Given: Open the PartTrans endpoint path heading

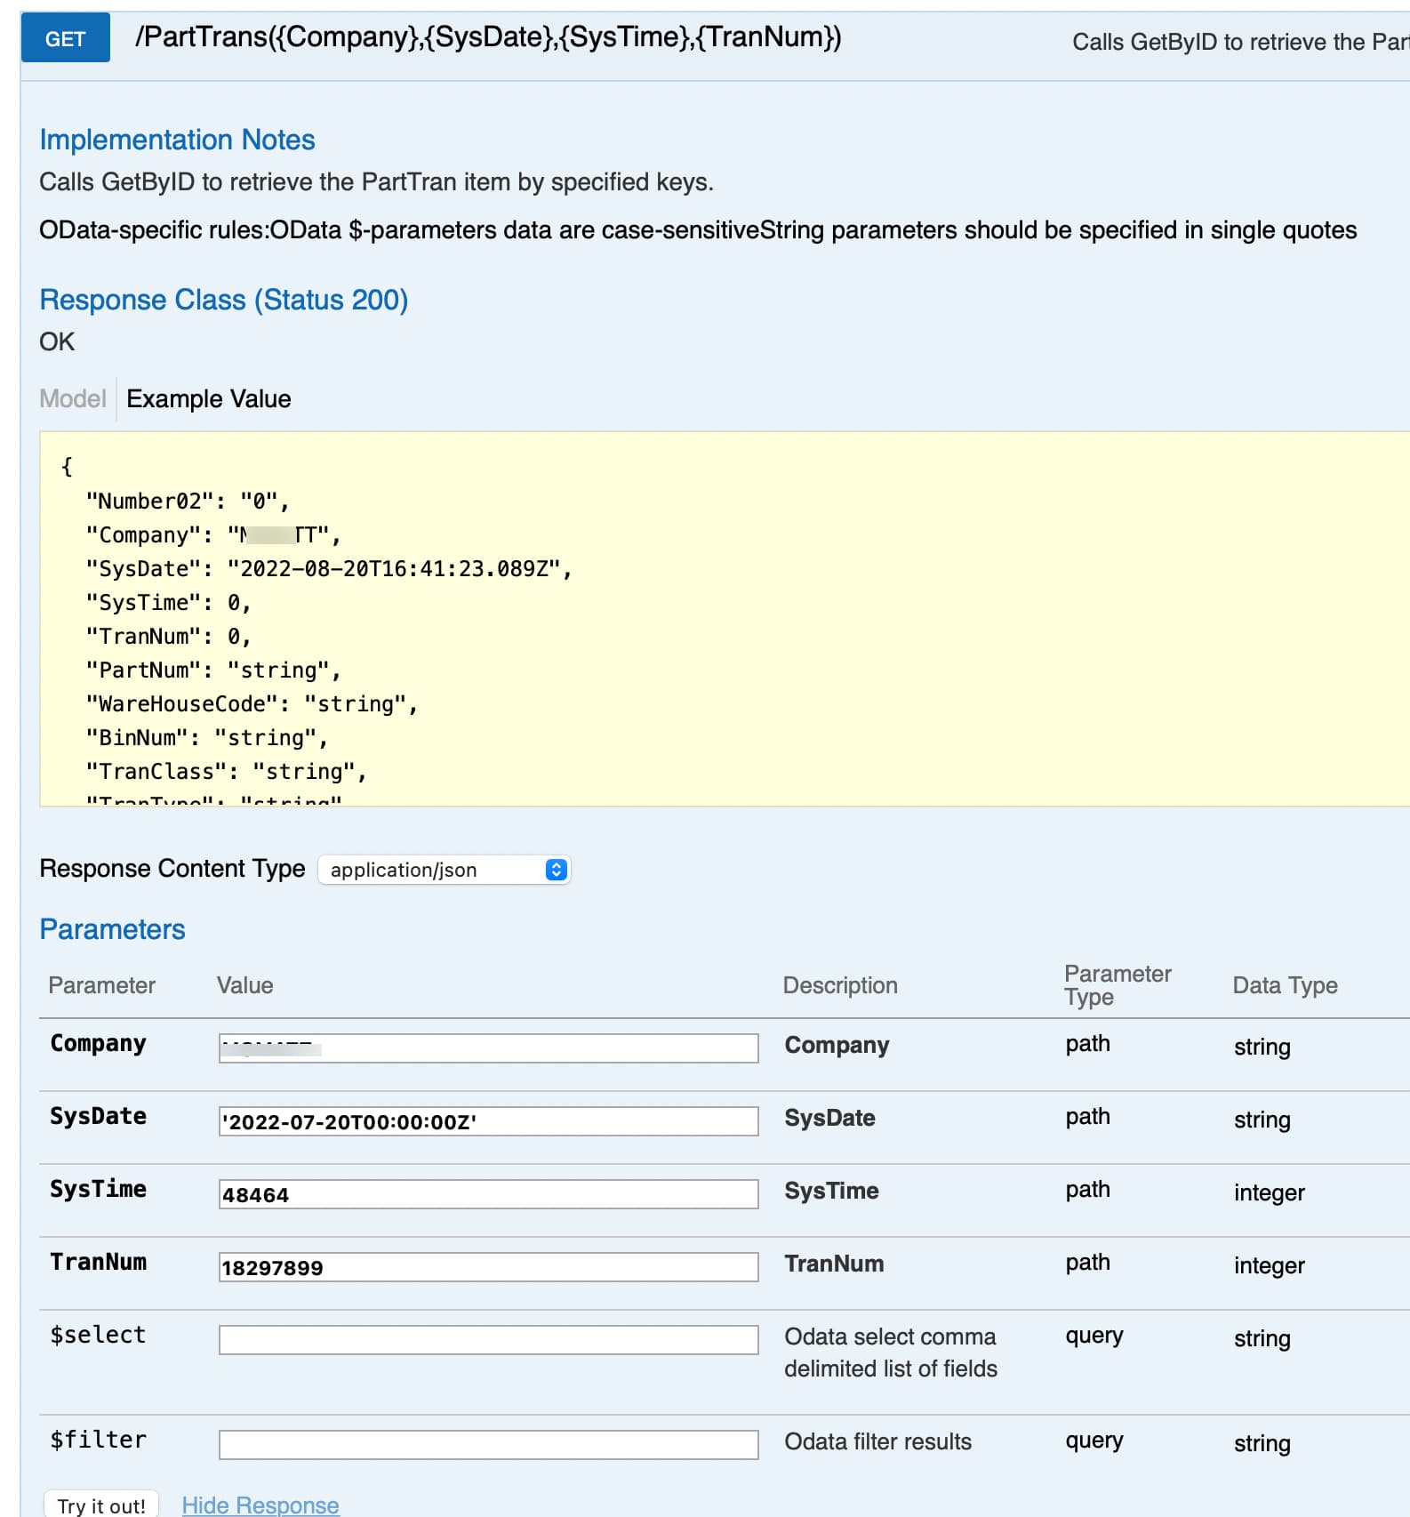Looking at the screenshot, I should 488,37.
